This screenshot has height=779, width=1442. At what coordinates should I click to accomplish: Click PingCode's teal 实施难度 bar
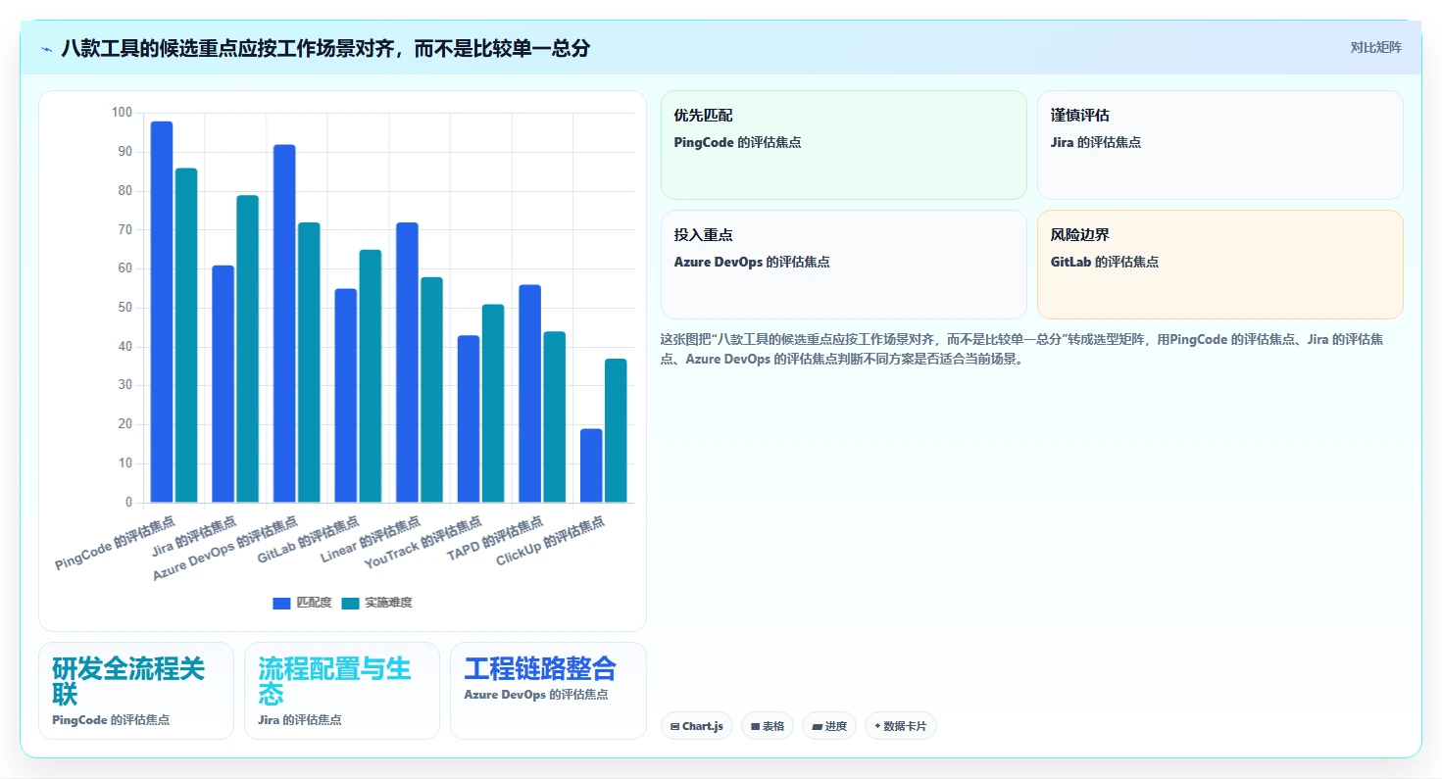click(186, 335)
